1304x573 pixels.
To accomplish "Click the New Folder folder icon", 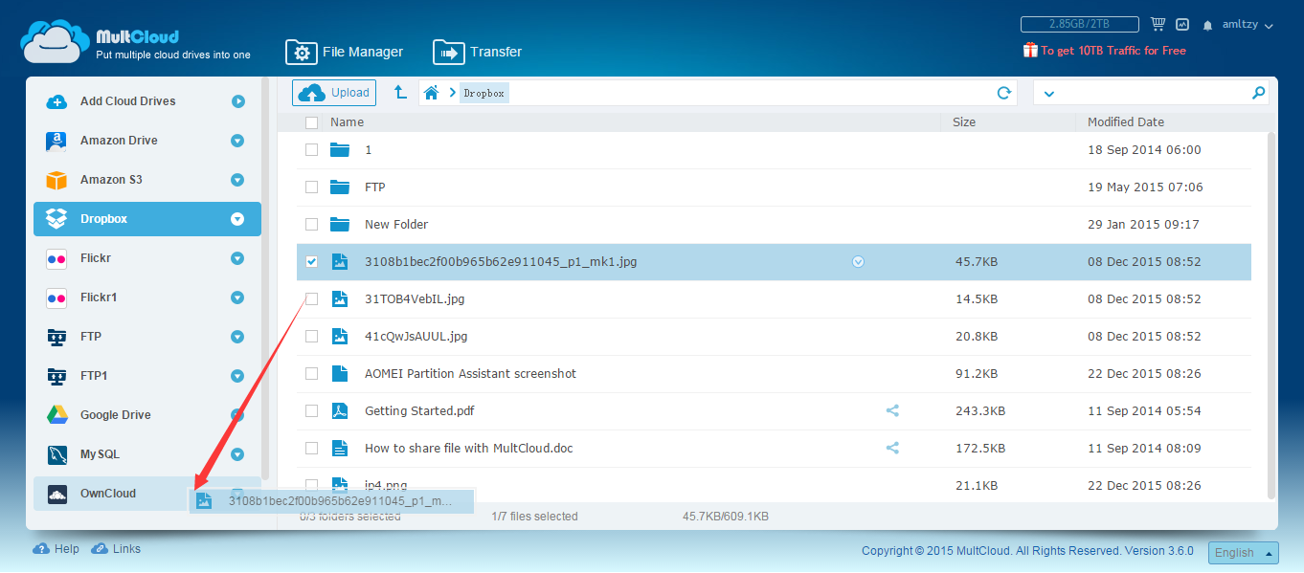I will (x=340, y=225).
